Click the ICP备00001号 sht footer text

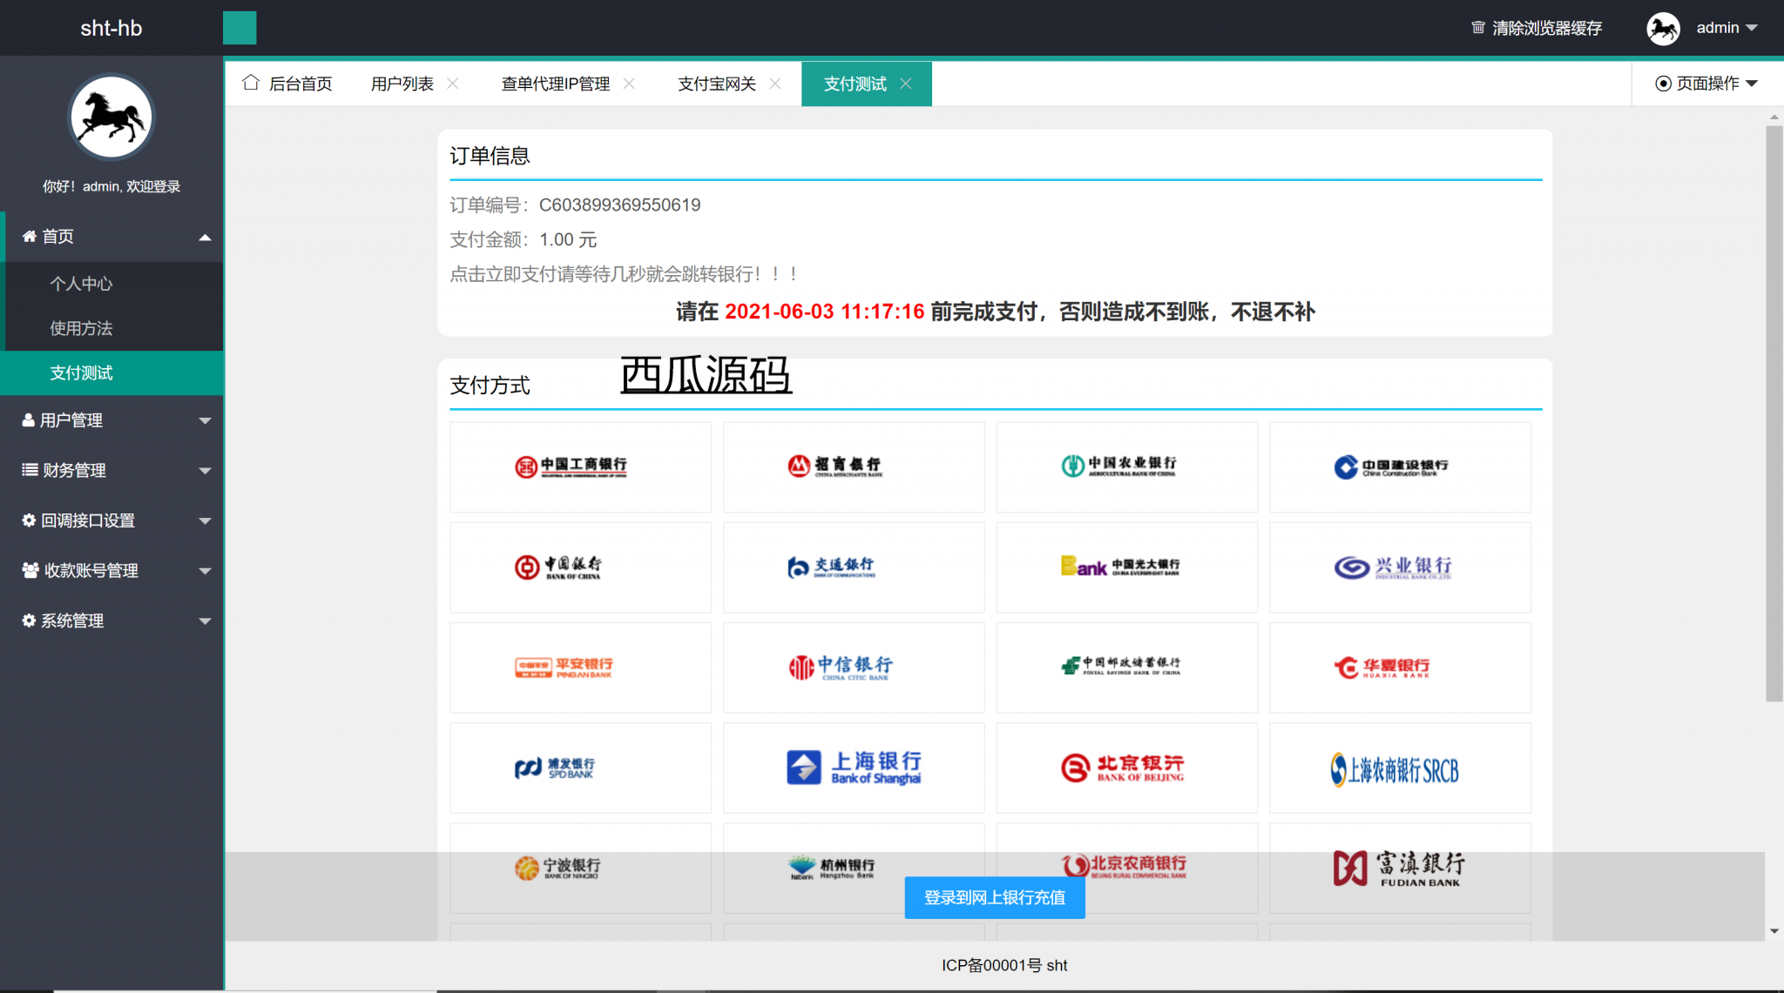coord(1004,965)
